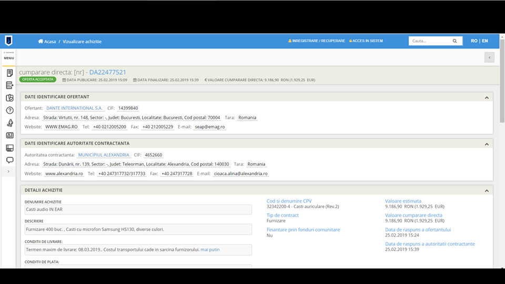This screenshot has height=284, width=505.
Task: Collapse Date Identificare Autoritate Contractanta section
Action: 487,144
